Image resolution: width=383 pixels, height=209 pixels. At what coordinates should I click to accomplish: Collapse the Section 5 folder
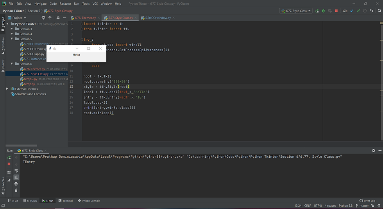pos(12,39)
